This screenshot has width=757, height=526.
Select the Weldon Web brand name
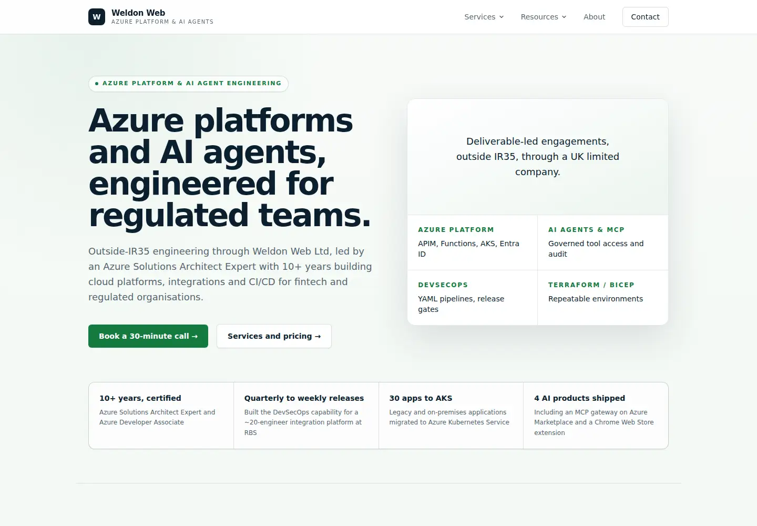[x=138, y=13]
